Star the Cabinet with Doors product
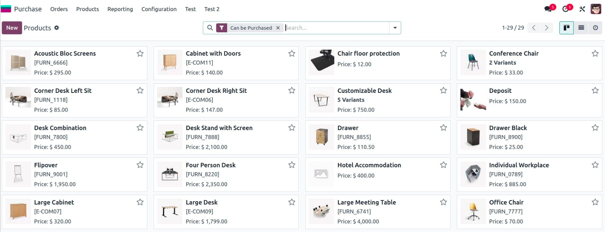605x232 pixels. tap(292, 54)
